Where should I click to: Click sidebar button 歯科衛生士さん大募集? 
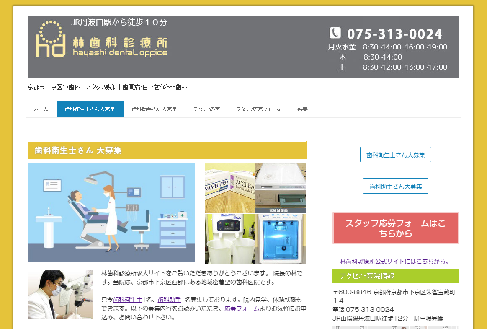pos(395,155)
